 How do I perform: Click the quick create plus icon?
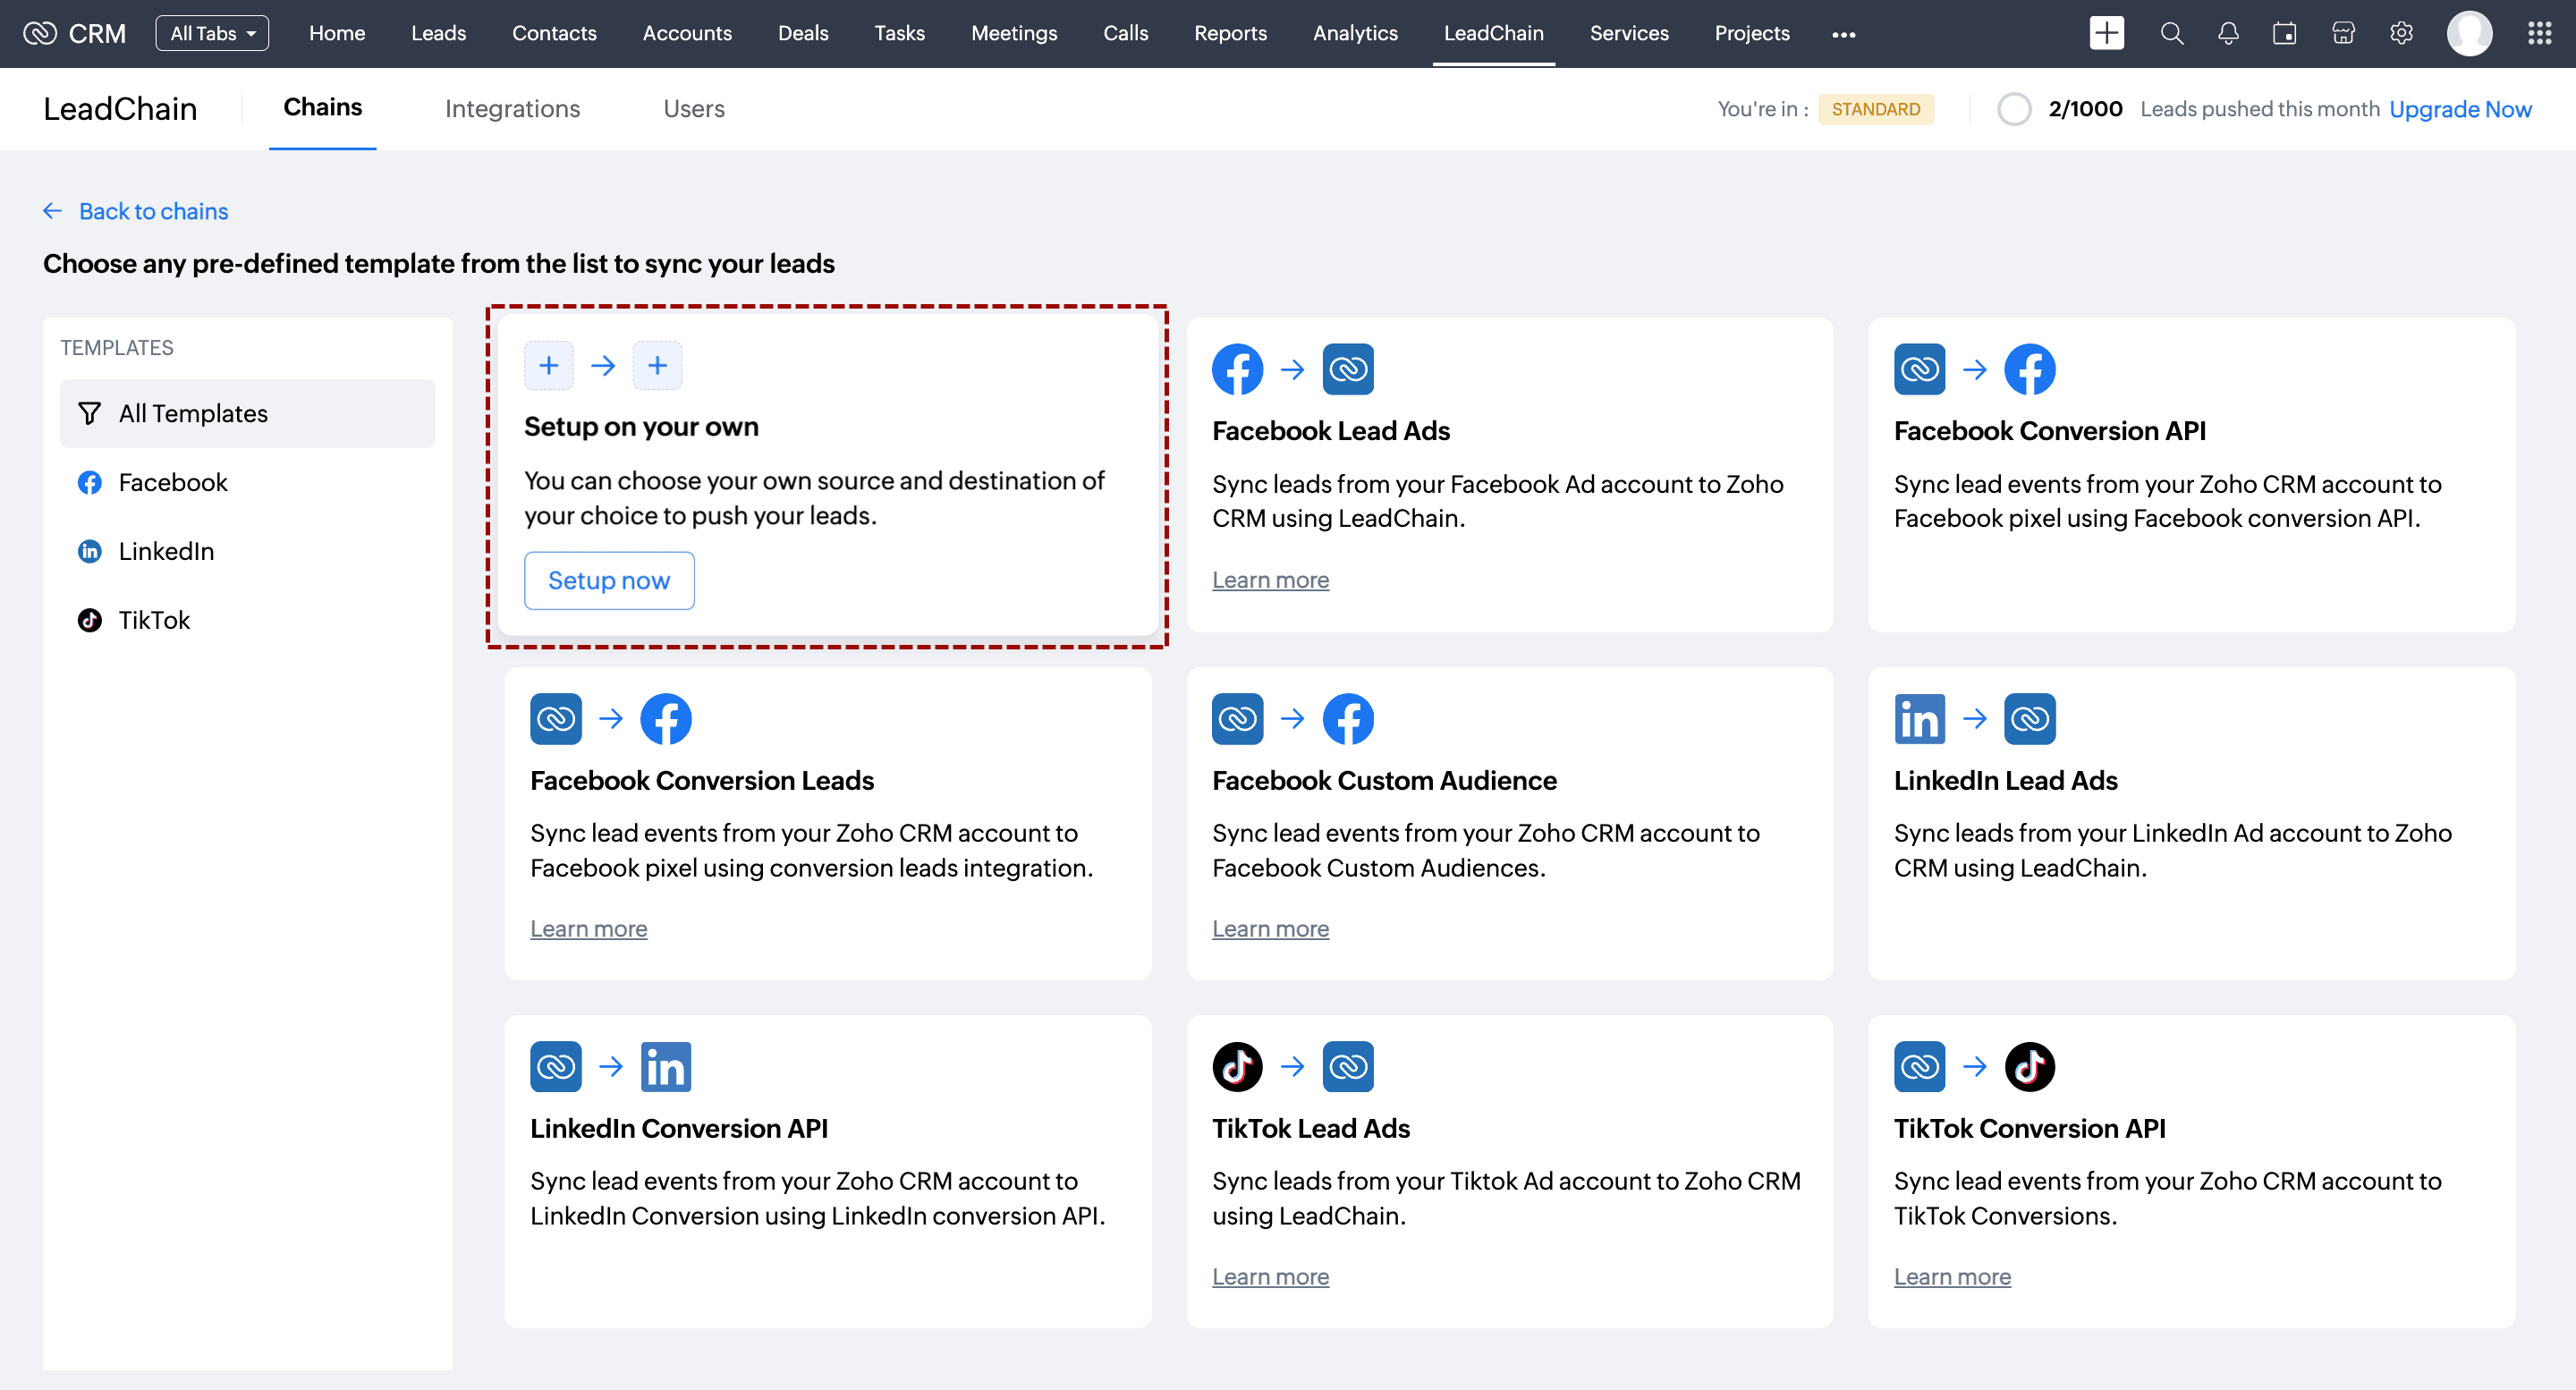[2106, 33]
